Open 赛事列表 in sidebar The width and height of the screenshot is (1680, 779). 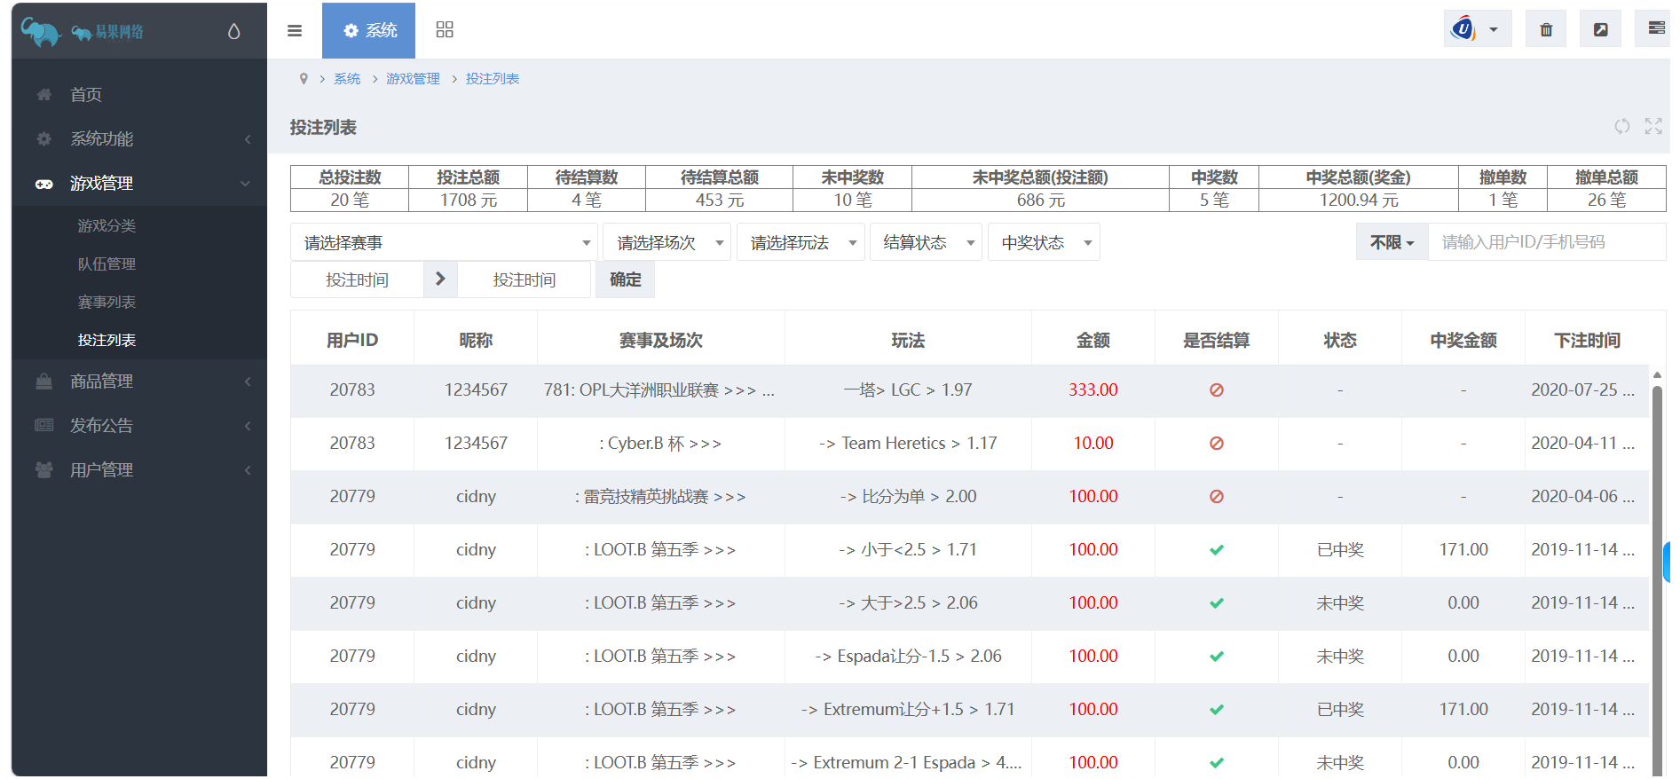(106, 303)
